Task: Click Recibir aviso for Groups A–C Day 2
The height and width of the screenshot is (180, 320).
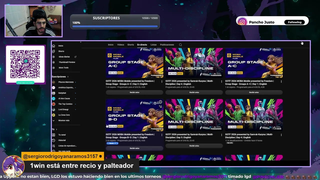Action: tap(134, 92)
